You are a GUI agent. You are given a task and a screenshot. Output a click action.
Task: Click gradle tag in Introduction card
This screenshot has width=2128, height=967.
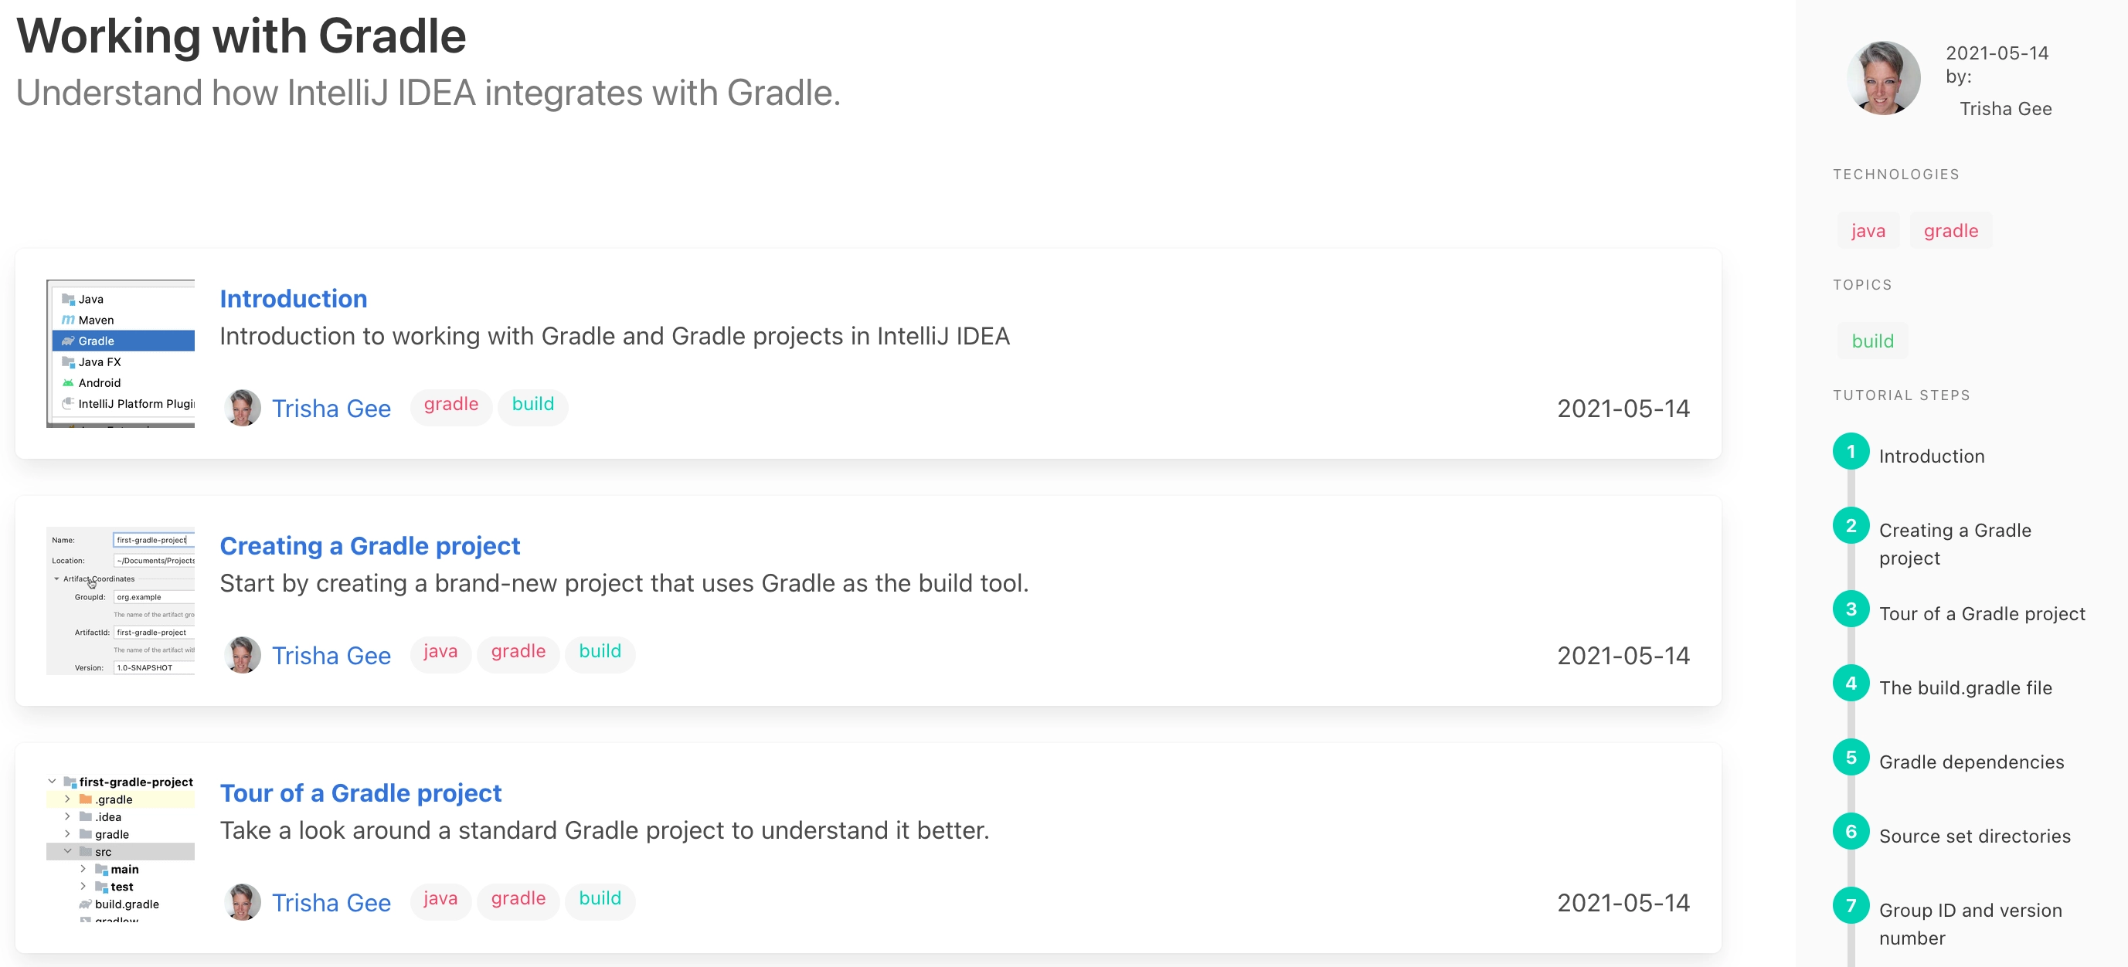(x=450, y=404)
